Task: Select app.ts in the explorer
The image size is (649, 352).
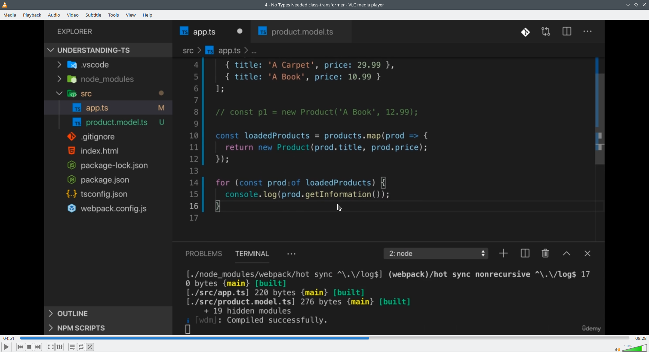Action: 108,108
